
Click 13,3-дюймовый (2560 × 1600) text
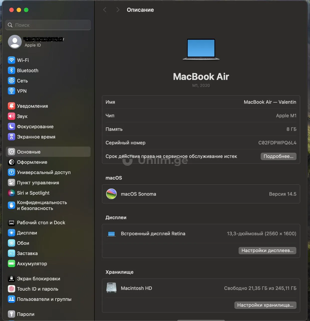(x=262, y=233)
